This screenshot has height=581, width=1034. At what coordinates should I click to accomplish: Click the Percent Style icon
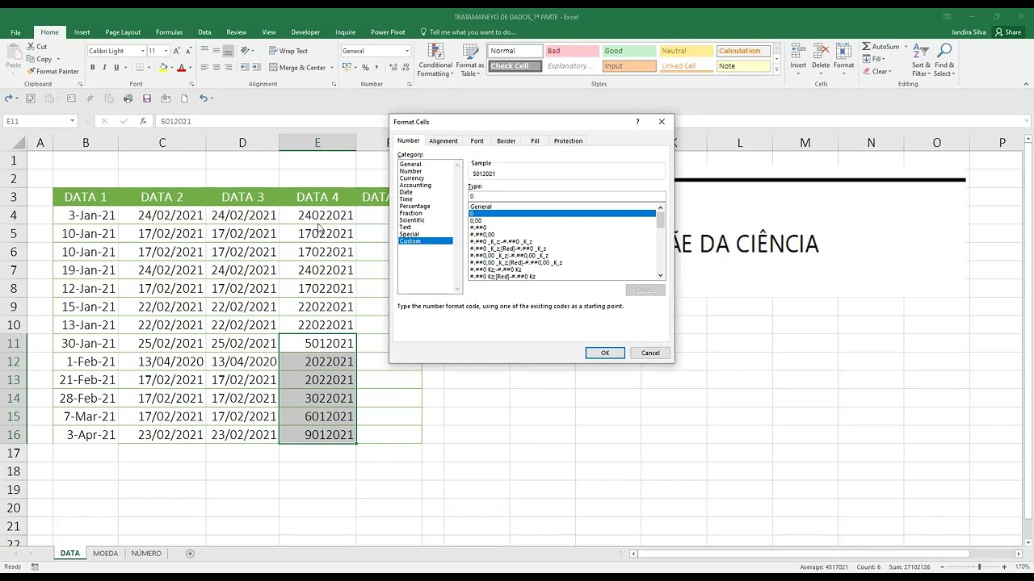click(x=365, y=68)
